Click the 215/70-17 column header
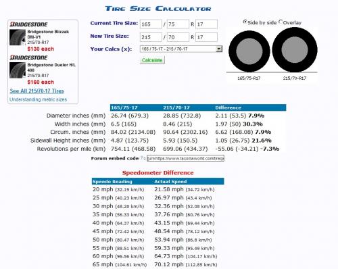 (176, 107)
